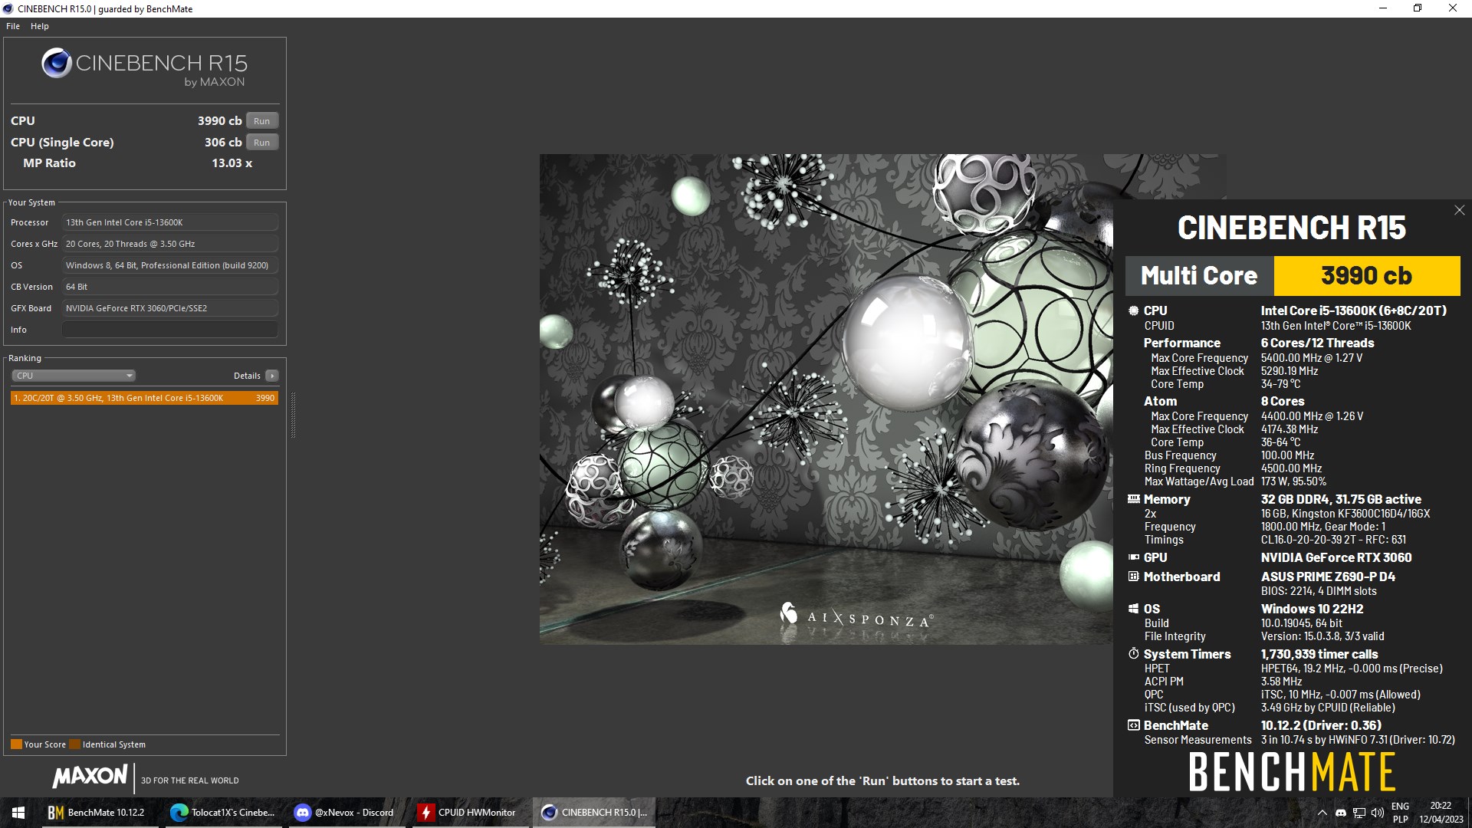Click the BenchMate version icon in panel
Viewport: 1472px width, 828px height.
[1133, 725]
